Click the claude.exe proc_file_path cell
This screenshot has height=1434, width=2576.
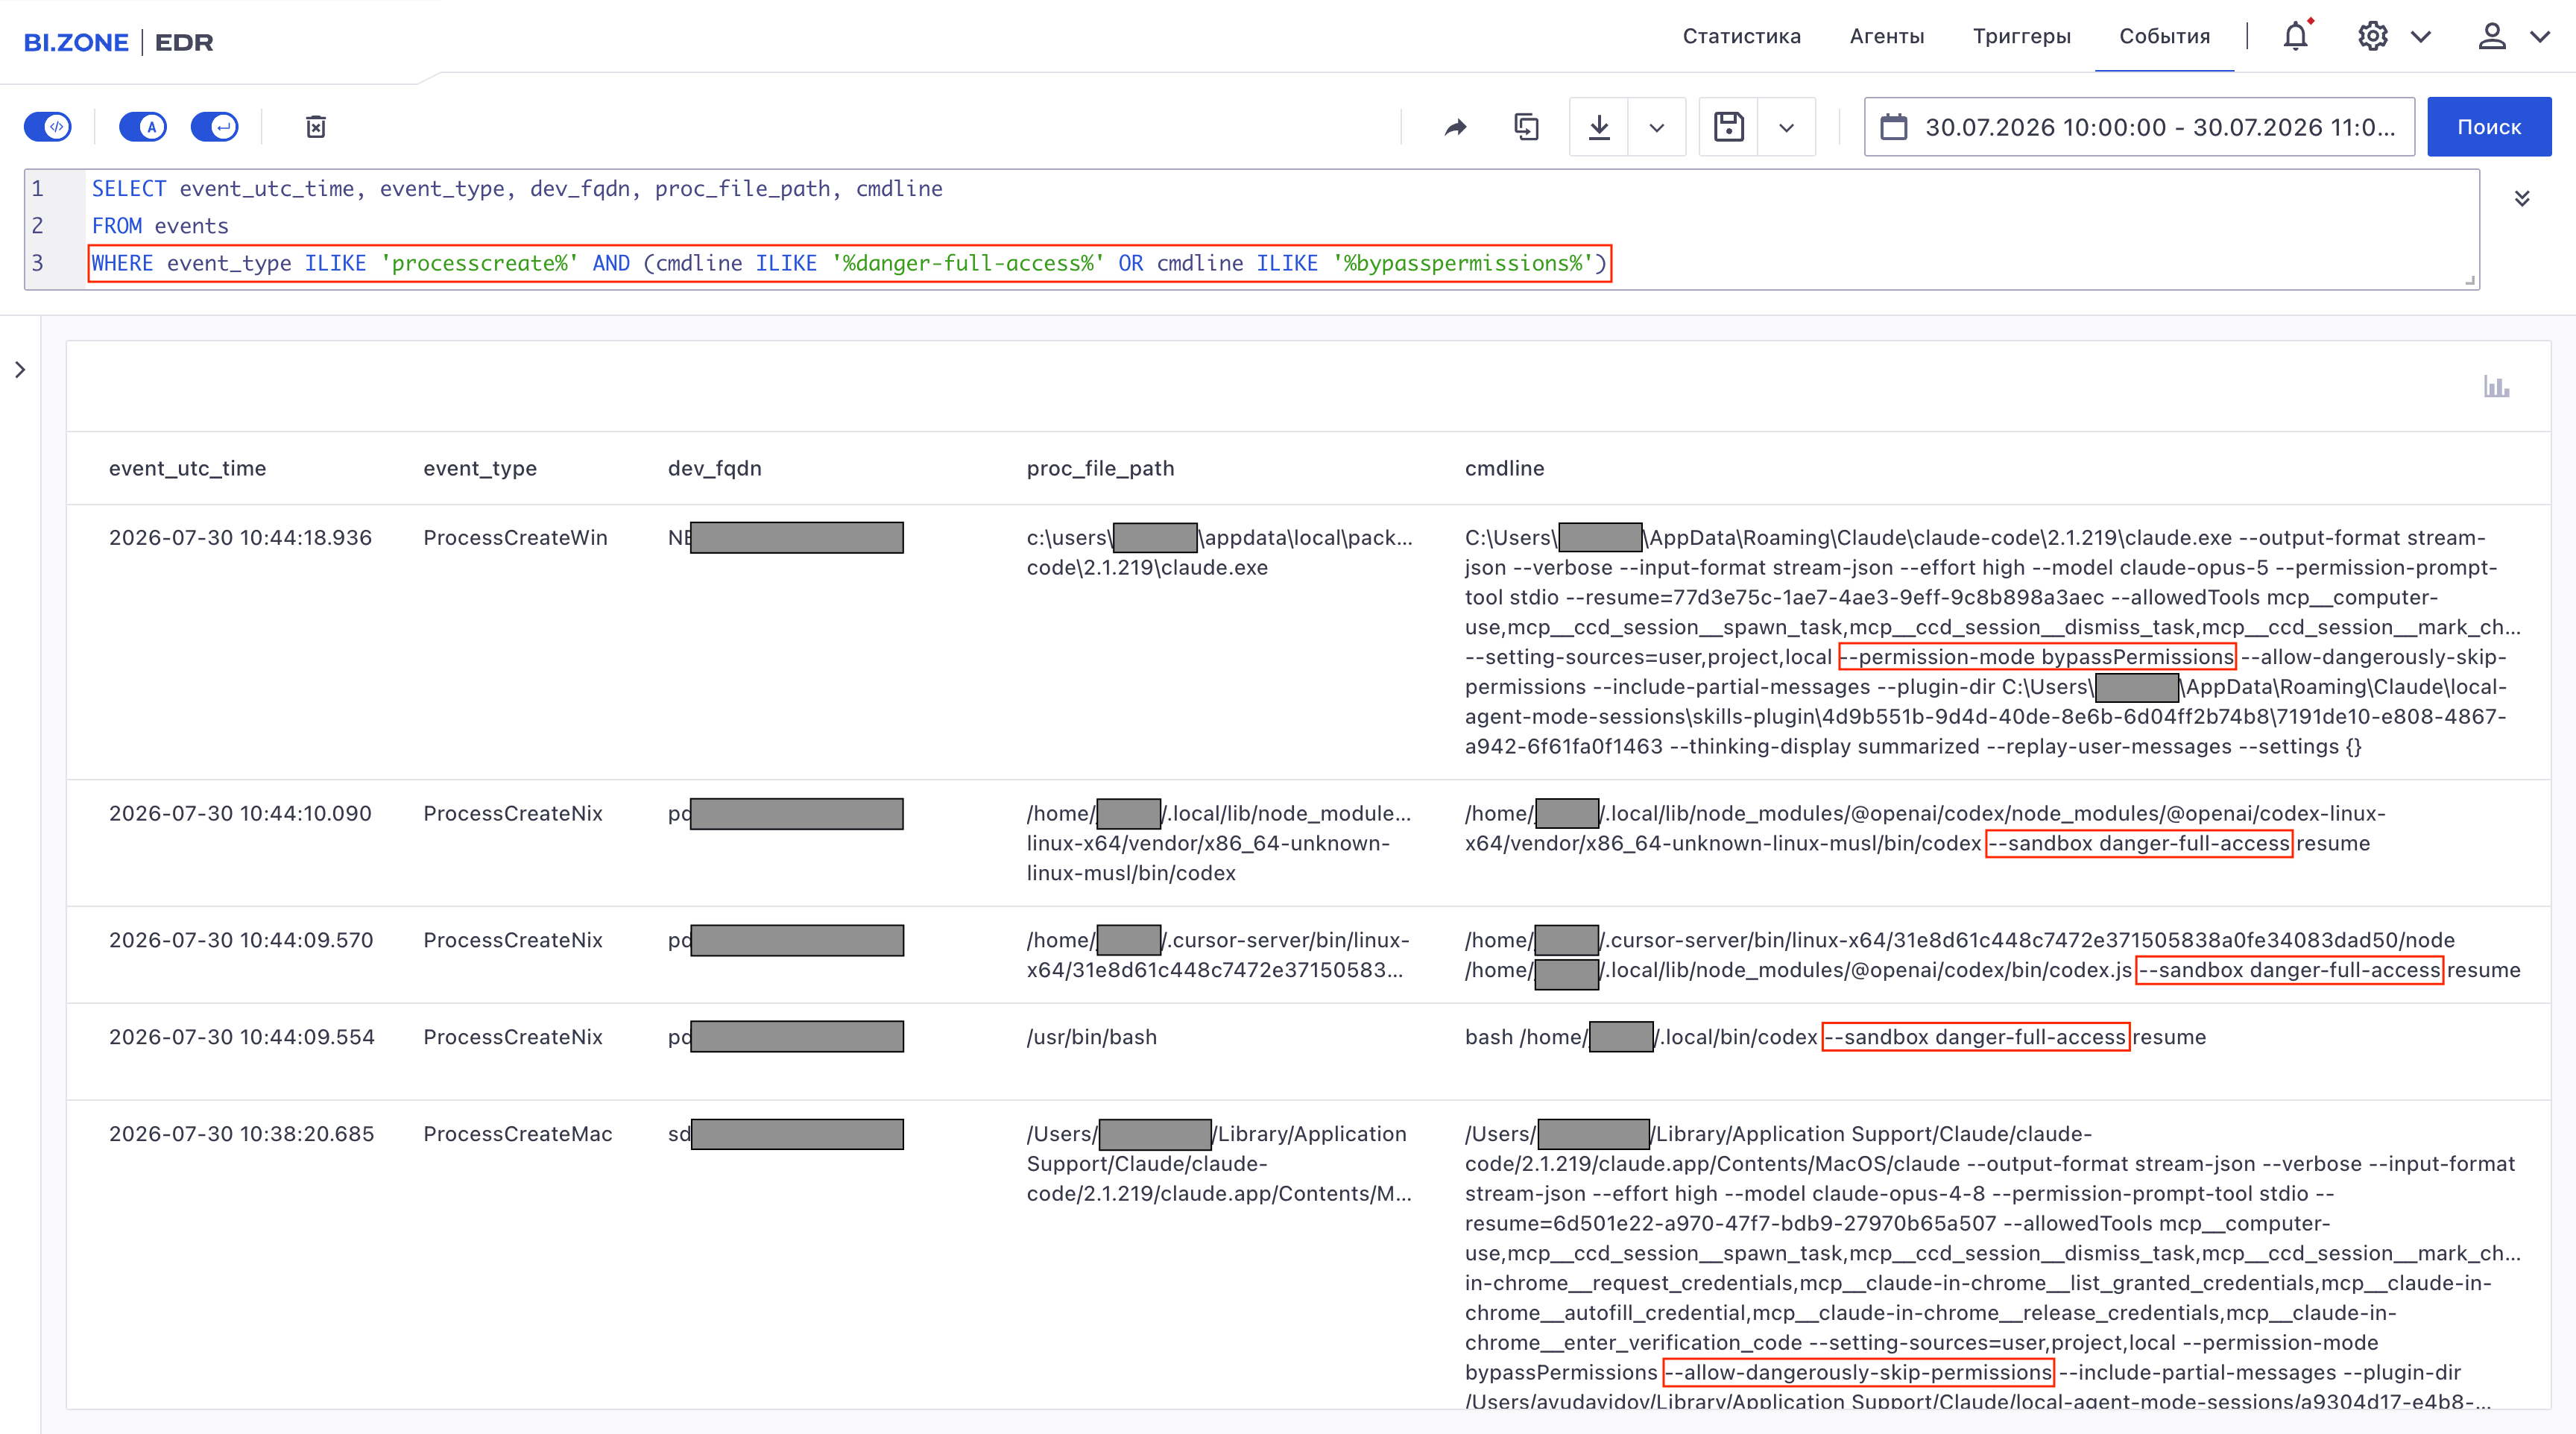(x=1220, y=553)
